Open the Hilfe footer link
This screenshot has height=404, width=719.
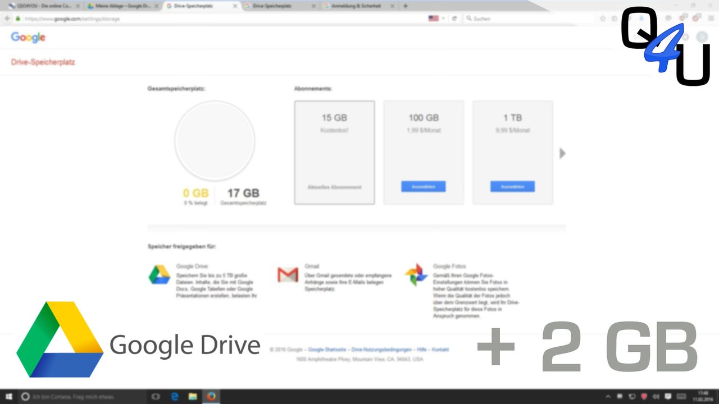[422, 350]
